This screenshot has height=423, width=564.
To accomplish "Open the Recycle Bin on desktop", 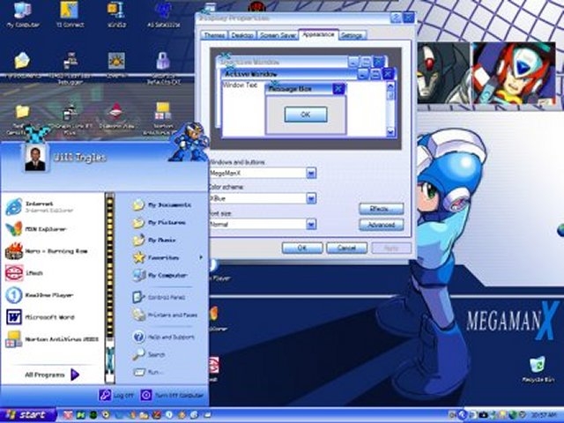I will [x=538, y=369].
